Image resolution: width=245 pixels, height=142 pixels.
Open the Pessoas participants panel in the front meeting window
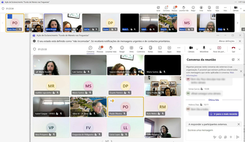coord(100,49)
